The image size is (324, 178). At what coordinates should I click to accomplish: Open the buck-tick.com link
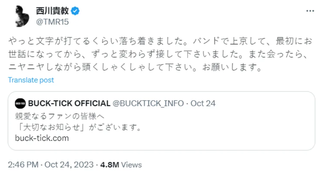tap(42, 138)
